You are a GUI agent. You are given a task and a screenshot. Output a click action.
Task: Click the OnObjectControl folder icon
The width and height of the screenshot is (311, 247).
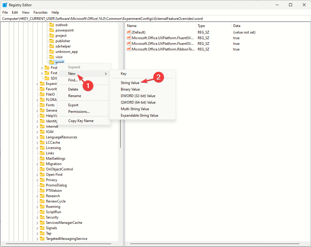pyautogui.click(x=42, y=169)
